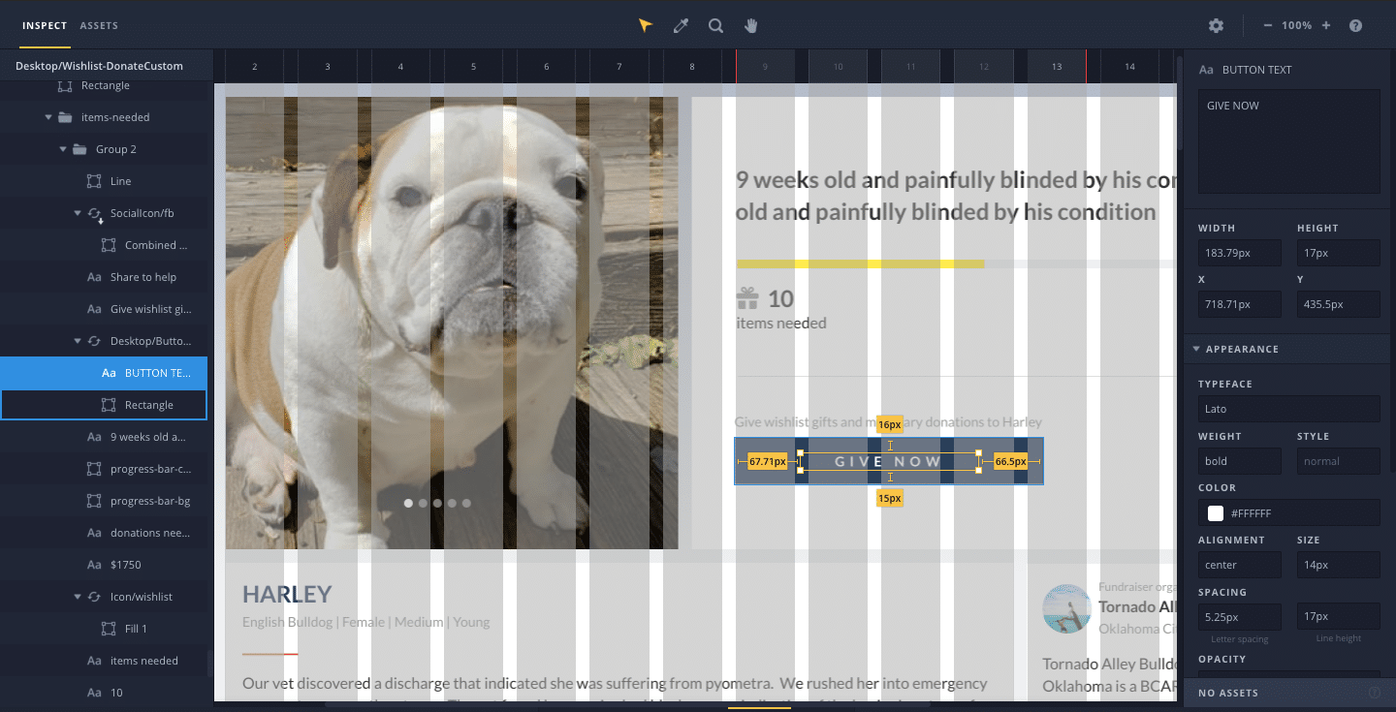Open the Inspect tab

pyautogui.click(x=45, y=25)
